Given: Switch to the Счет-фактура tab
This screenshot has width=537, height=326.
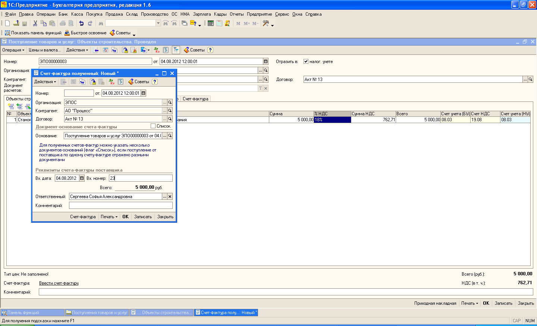Looking at the screenshot, I should [195, 99].
